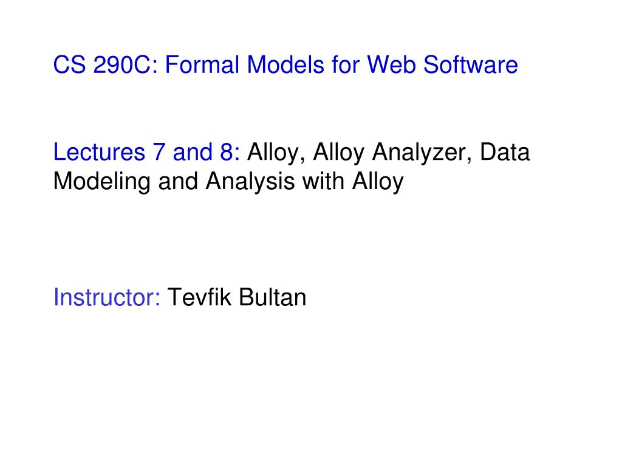622x467 pixels.
Task: Click the surname "Bultan"
Action: [273, 297]
